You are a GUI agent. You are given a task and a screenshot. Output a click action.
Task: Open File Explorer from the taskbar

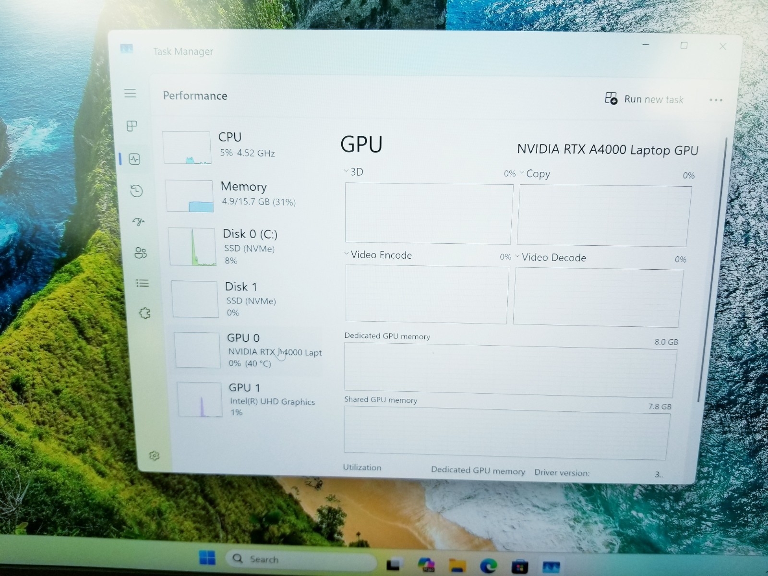point(457,566)
